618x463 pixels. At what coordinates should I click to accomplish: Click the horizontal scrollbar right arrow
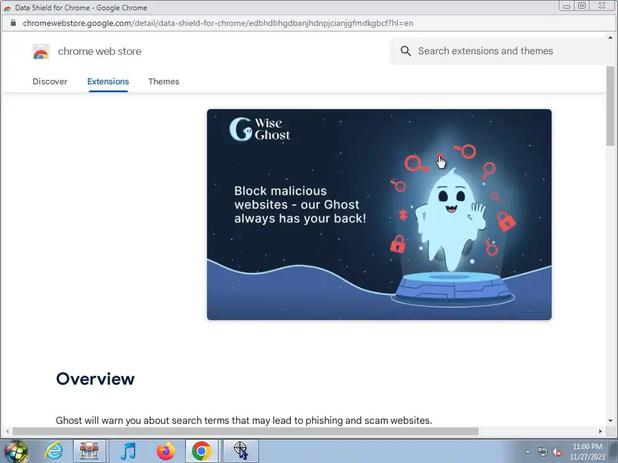[600, 432]
